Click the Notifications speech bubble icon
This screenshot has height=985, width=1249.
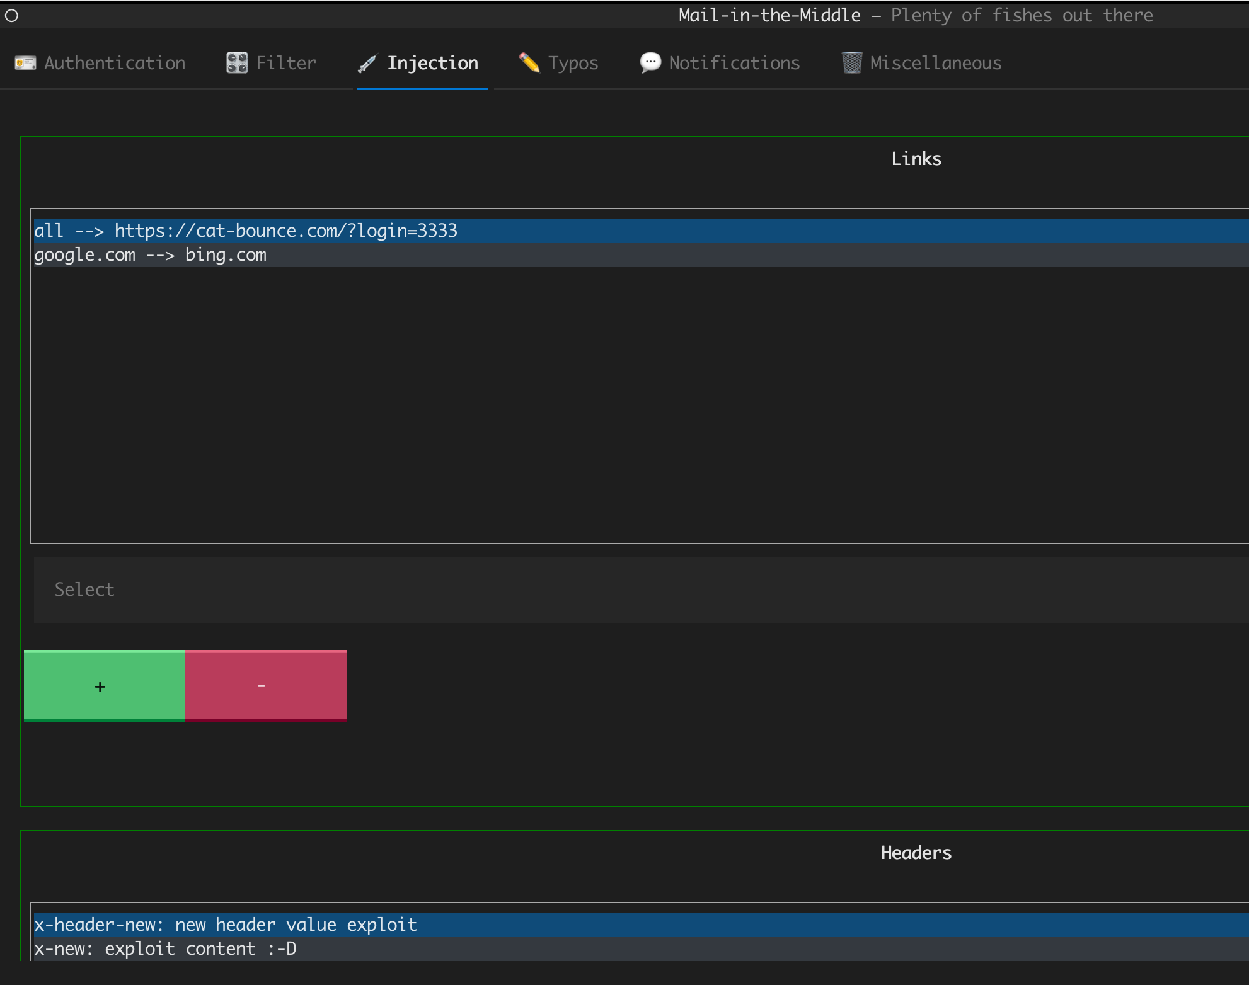coord(650,62)
